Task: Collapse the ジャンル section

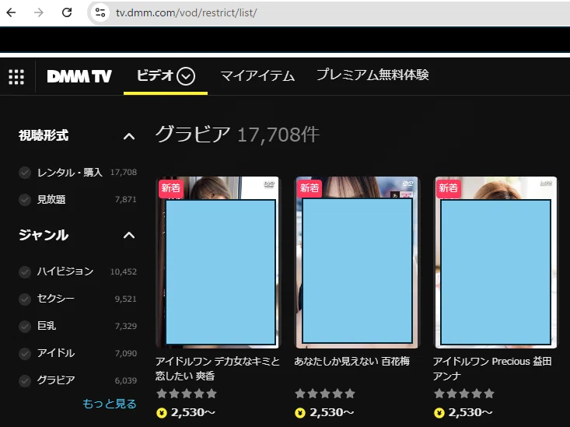Action: (x=129, y=236)
